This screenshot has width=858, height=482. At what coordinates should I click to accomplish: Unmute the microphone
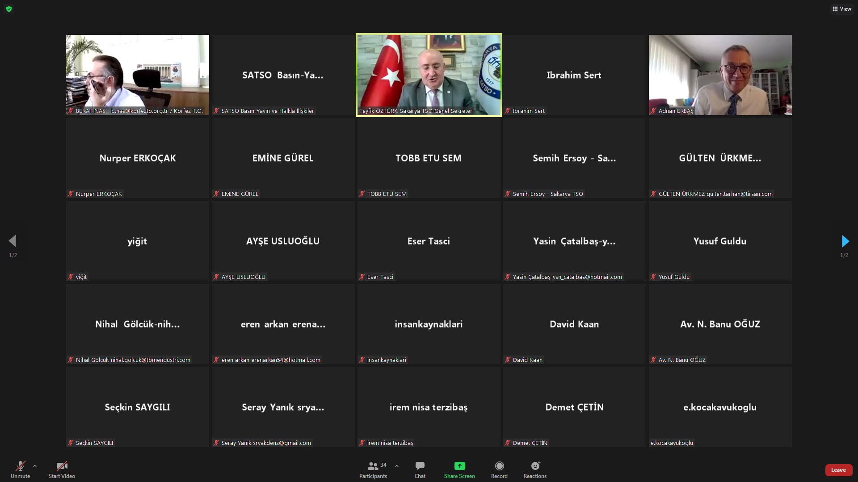[20, 466]
